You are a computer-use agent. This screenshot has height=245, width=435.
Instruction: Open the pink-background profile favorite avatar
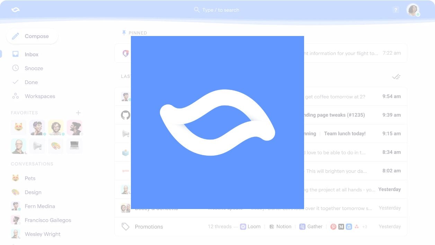pyautogui.click(x=74, y=128)
